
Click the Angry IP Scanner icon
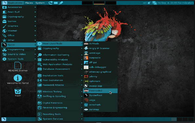click(x=86, y=48)
